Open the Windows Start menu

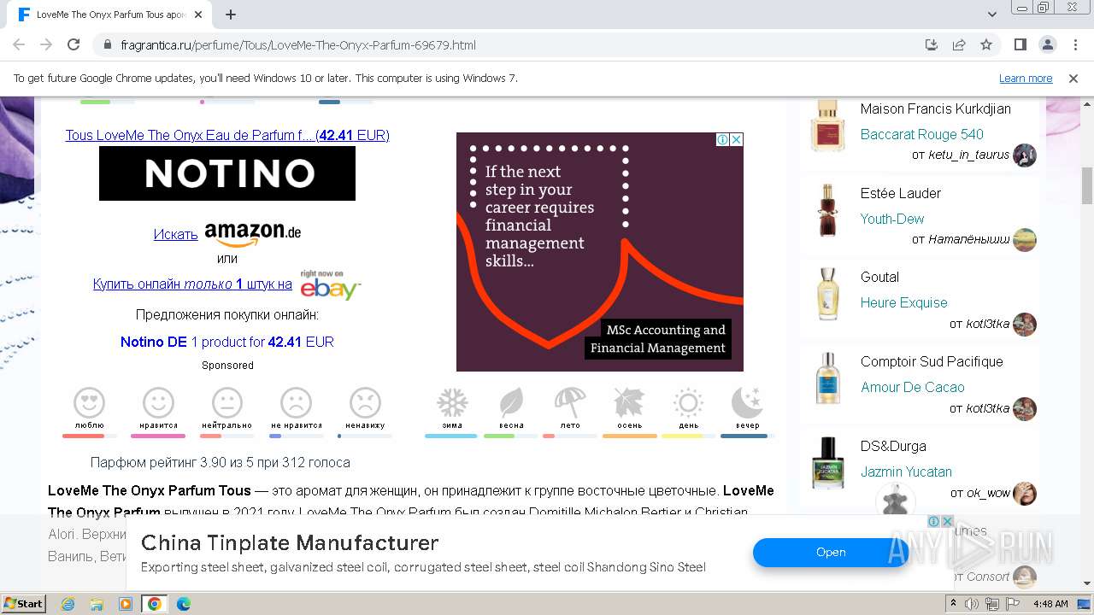(x=24, y=604)
